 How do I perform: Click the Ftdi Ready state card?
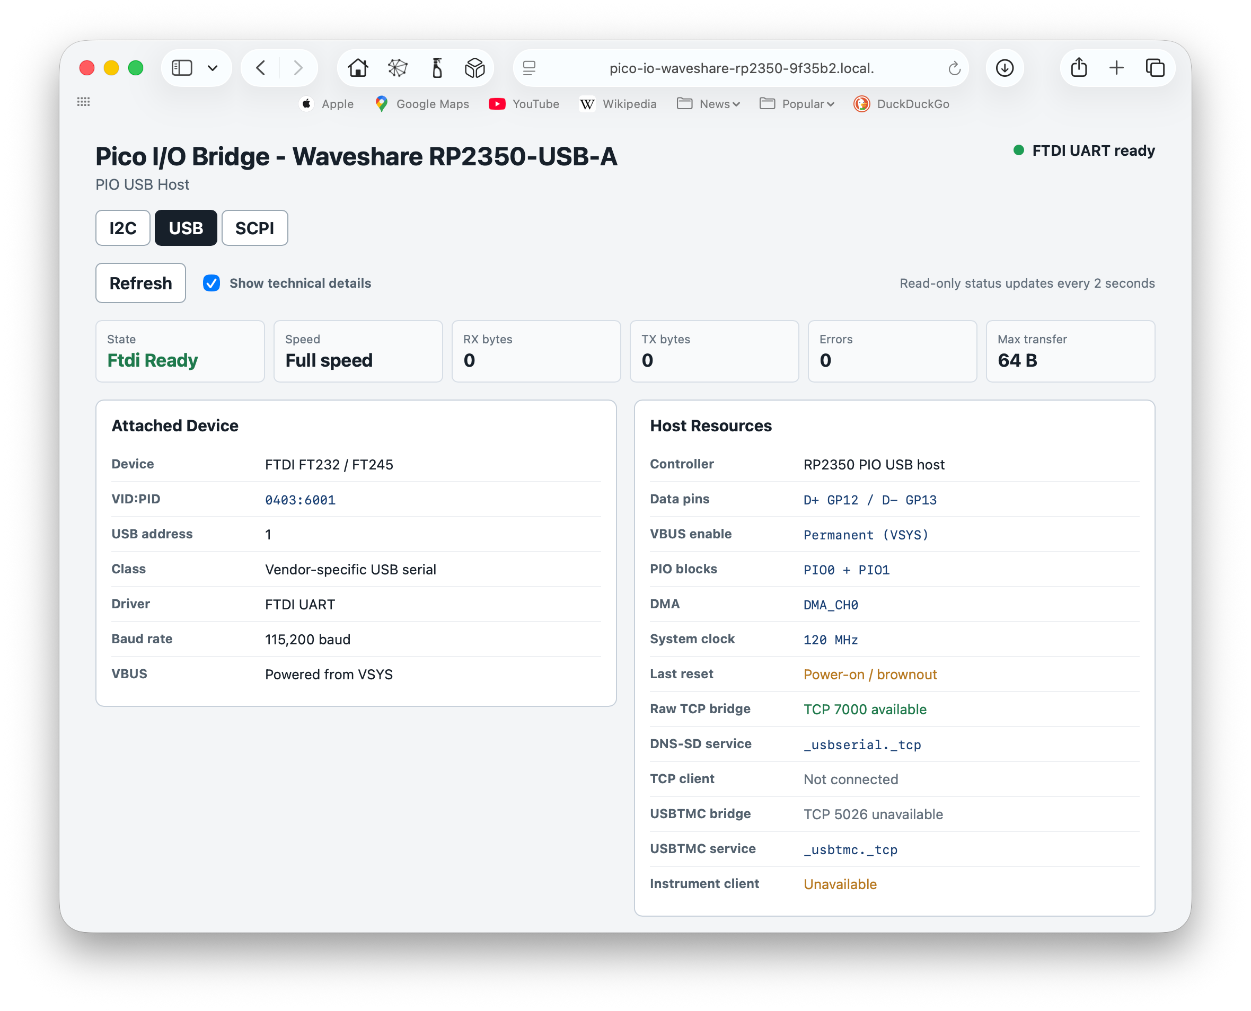coord(180,351)
